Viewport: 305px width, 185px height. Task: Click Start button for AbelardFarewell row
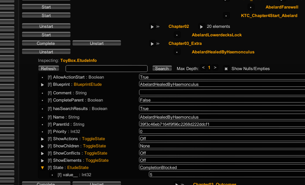coord(46,7)
